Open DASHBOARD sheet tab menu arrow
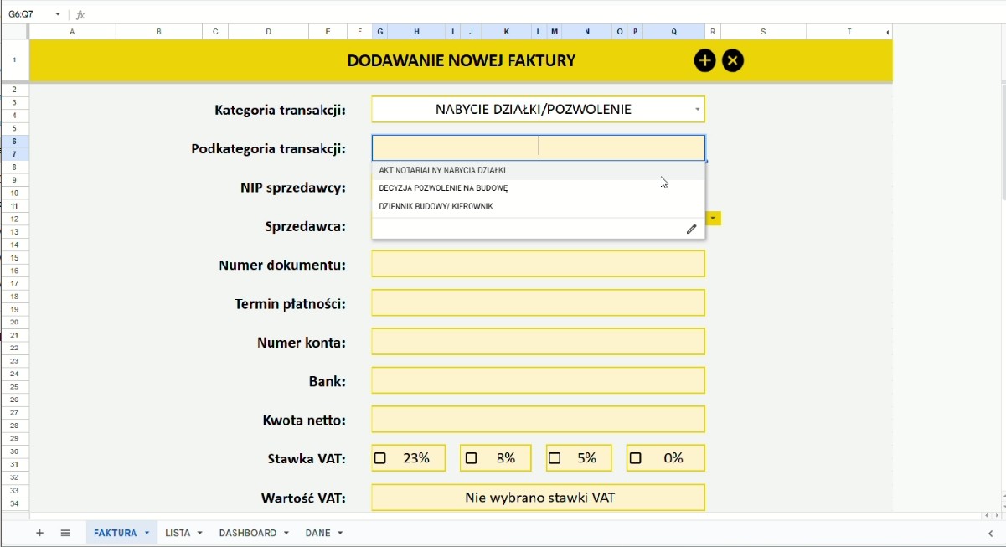This screenshot has height=547, width=1006. [286, 533]
